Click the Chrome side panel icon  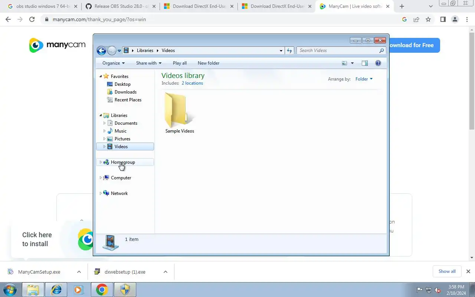pos(443,19)
